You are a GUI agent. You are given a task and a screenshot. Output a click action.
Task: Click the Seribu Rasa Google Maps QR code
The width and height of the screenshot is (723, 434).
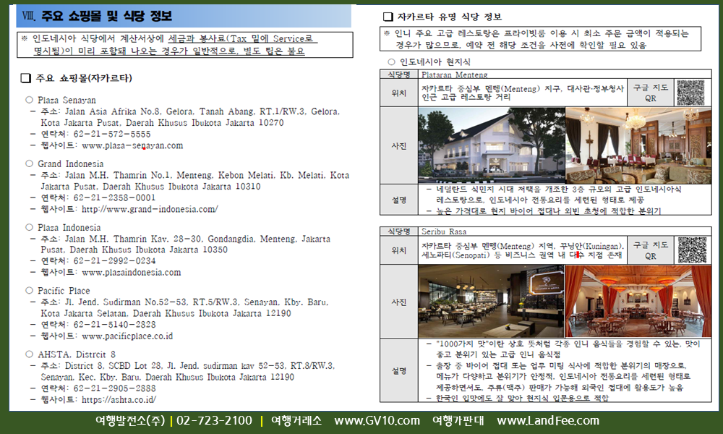(690, 250)
